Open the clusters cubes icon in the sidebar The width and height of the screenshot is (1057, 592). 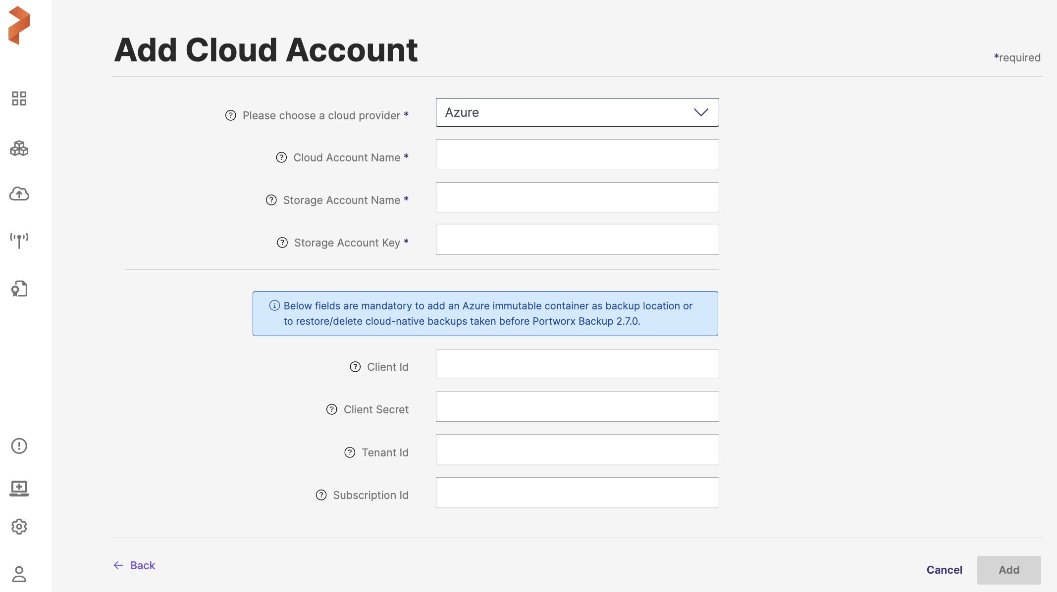(x=19, y=148)
